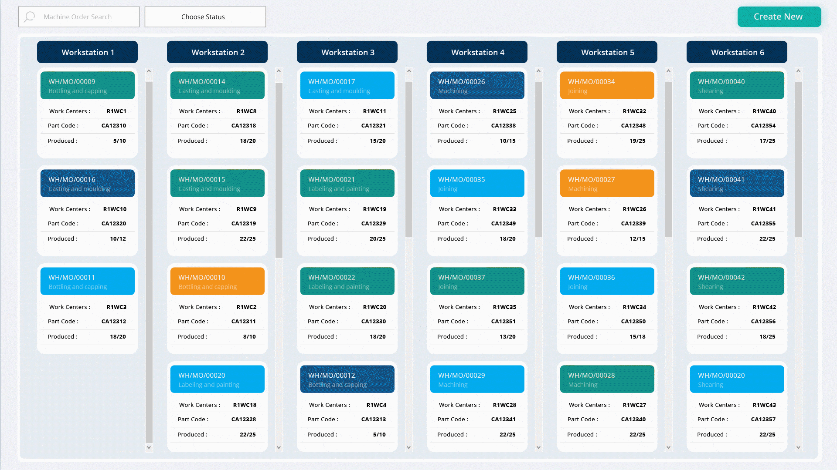Open the Choose Status dropdown

[x=205, y=17]
